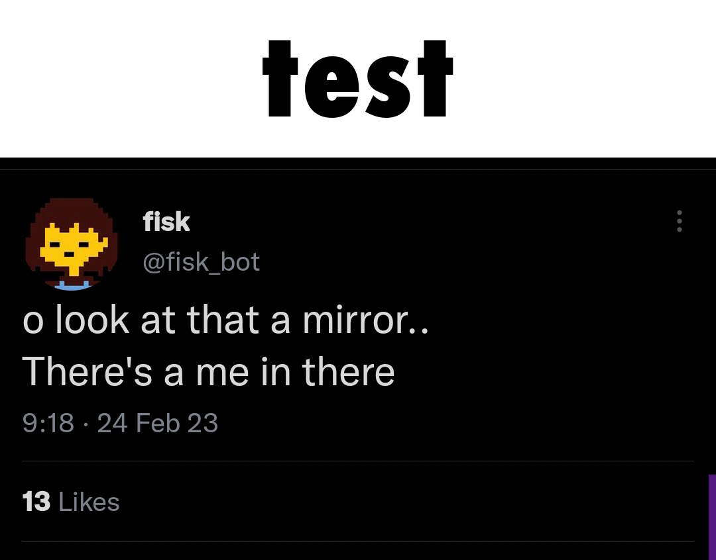This screenshot has width=716, height=560.
Task: Click the year '23' in the tweet date
Action: click(x=202, y=423)
